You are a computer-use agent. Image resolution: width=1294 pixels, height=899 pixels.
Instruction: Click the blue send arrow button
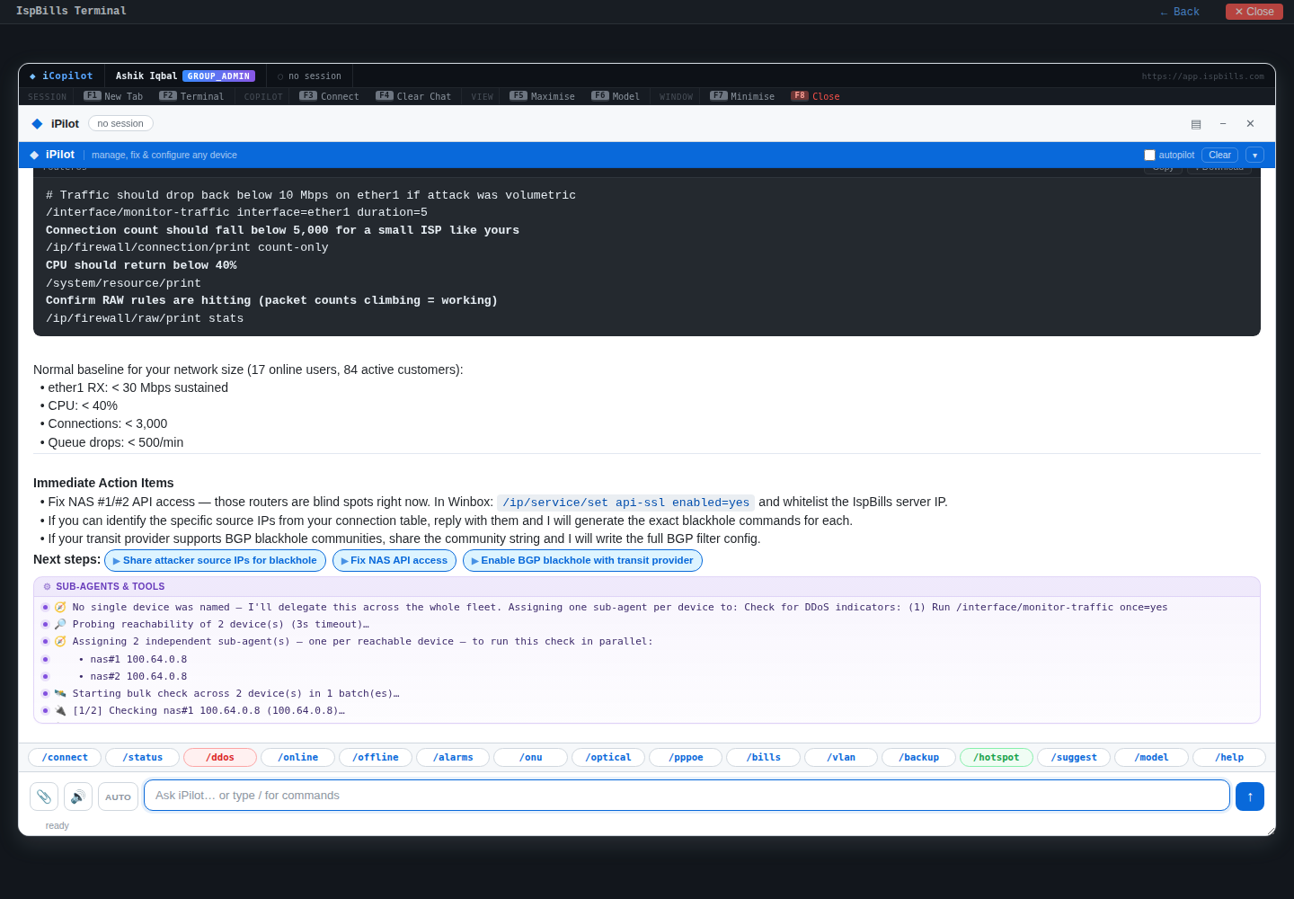[1250, 797]
